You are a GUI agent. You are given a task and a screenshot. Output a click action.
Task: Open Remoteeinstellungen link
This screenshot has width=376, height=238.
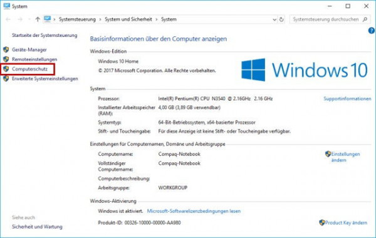[x=34, y=59]
